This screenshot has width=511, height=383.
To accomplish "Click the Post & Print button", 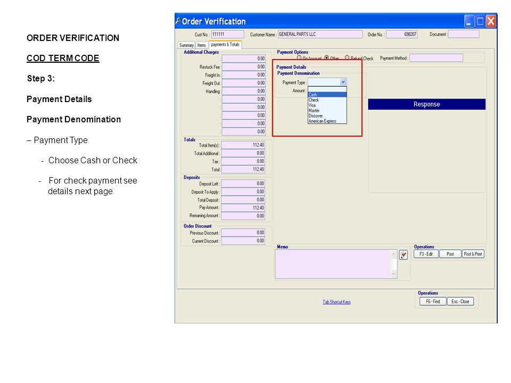I will coord(473,254).
